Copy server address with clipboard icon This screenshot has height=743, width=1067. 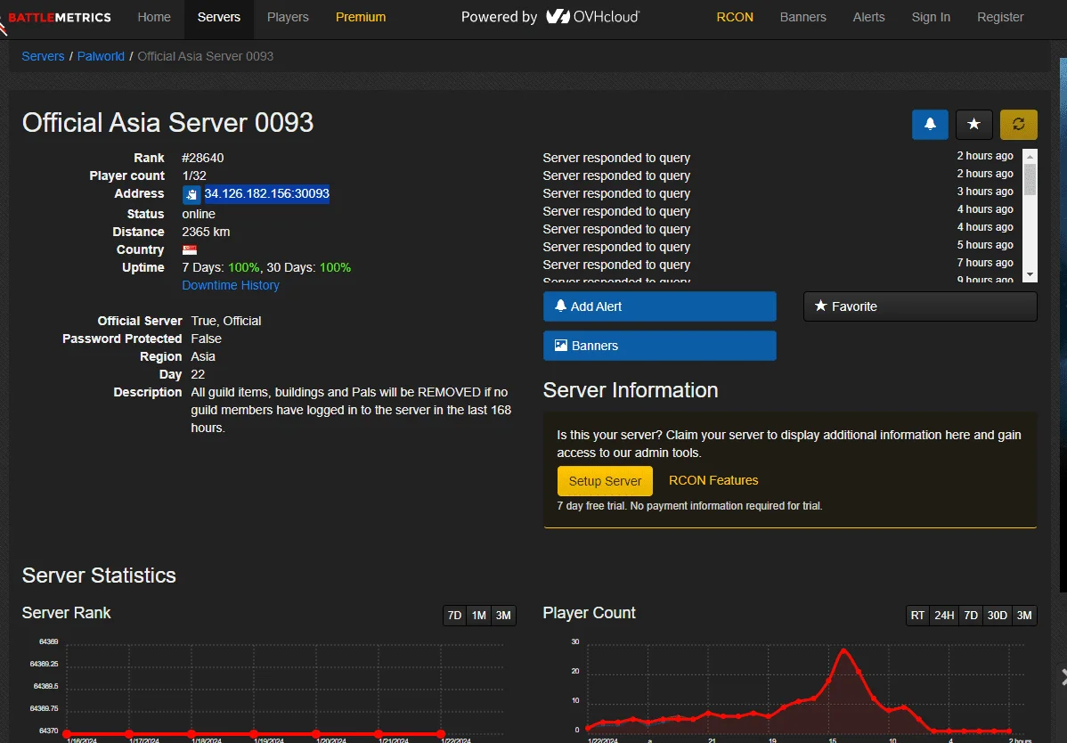tap(191, 194)
